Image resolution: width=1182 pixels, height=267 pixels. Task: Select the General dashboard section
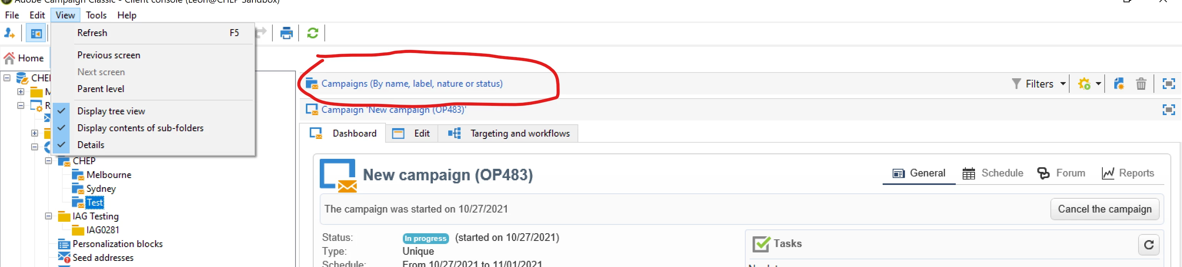918,173
